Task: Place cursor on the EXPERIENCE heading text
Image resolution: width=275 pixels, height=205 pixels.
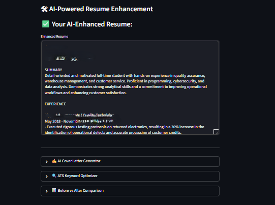Action: coord(55,104)
